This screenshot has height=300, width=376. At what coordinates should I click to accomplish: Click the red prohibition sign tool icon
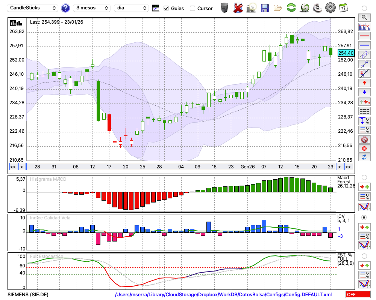click(364, 139)
